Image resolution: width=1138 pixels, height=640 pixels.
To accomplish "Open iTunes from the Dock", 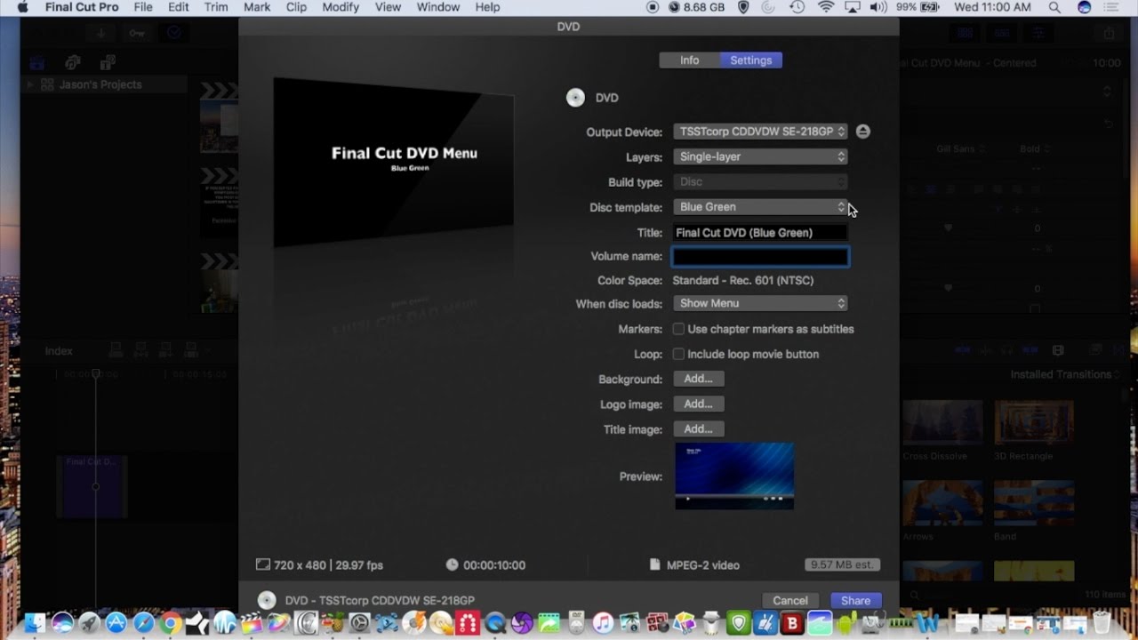I will pos(603,623).
